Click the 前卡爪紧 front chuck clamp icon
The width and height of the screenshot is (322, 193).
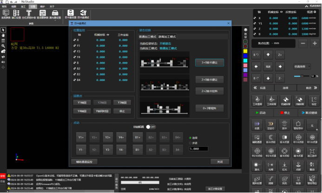[298, 152]
